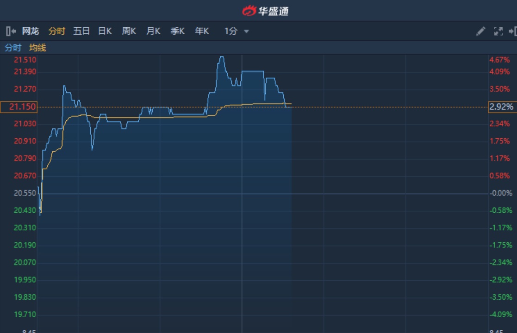The width and height of the screenshot is (517, 333).
Task: Click the 3.50% percent axis label
Action: point(499,89)
